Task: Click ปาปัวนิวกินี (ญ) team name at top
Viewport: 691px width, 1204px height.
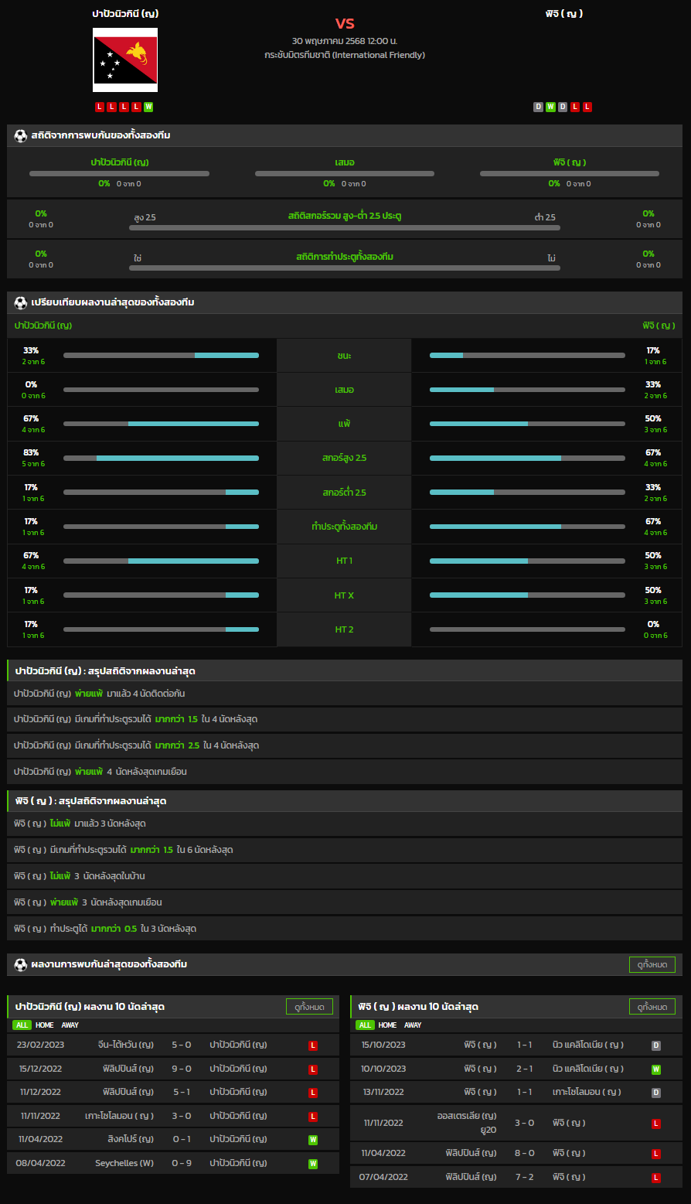Action: (125, 14)
